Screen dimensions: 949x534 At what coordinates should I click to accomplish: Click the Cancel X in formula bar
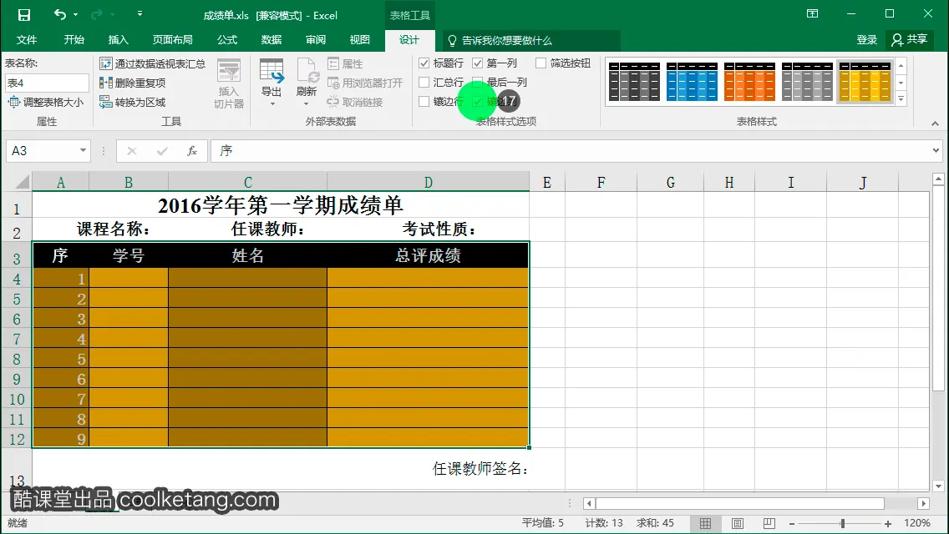131,151
